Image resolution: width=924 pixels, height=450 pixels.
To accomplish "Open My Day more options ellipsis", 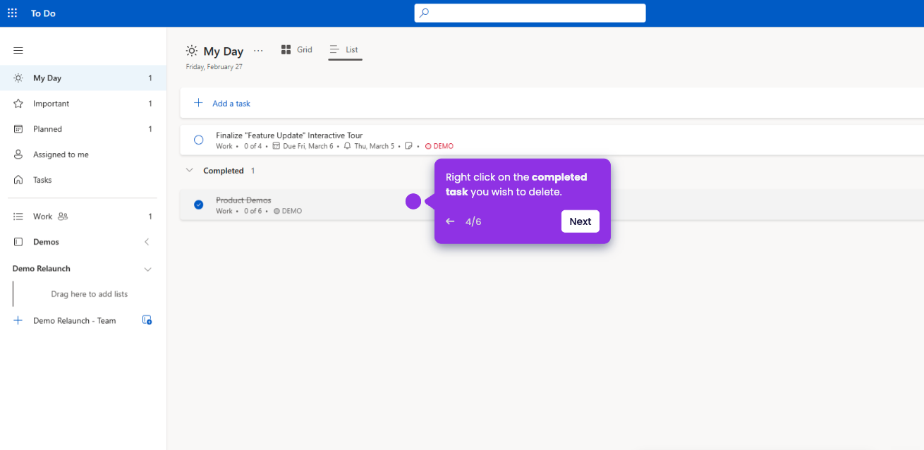I will (x=258, y=51).
